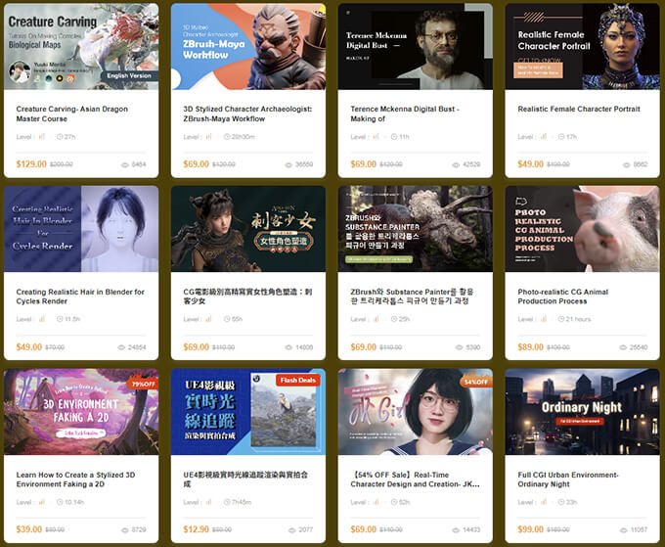
Task: Click the English Version label on Creature Carving
Action: (128, 75)
